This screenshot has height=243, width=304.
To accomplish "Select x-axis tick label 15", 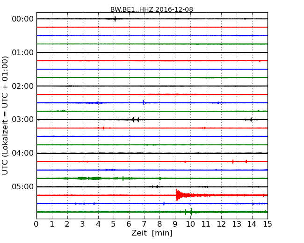I will coord(268,224).
